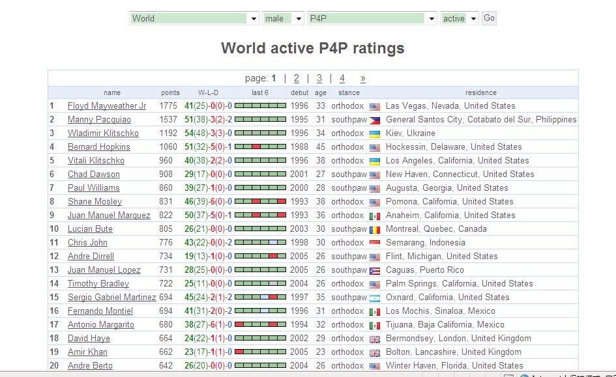Click Ukraine flag in Wladimir Klitschko row
This screenshot has height=377, width=616.
375,134
